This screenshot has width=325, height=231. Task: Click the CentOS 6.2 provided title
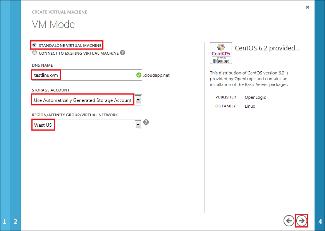click(x=267, y=48)
